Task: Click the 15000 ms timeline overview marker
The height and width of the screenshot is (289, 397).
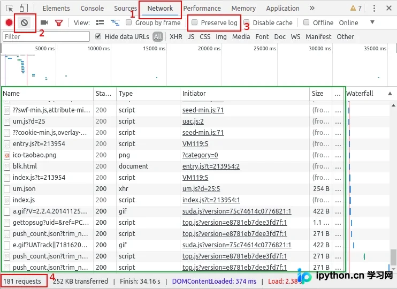Action: tap(154, 48)
